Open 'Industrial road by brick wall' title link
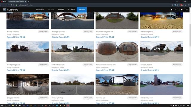This screenshot has width=191, height=107. [104, 32]
